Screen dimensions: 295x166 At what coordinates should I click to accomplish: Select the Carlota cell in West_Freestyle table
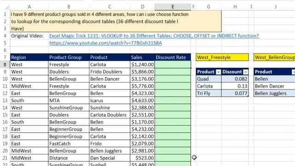[209, 86]
